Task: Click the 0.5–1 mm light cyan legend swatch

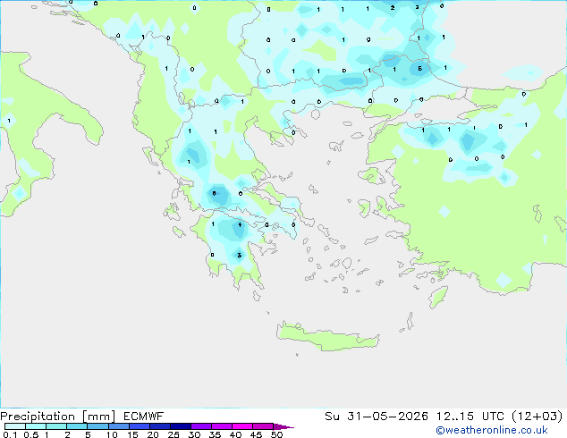Action: click(36, 426)
